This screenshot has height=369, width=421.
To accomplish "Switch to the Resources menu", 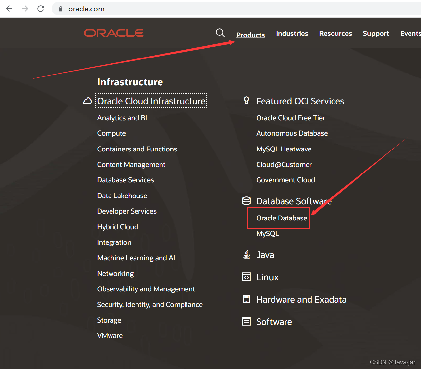I will coord(335,33).
